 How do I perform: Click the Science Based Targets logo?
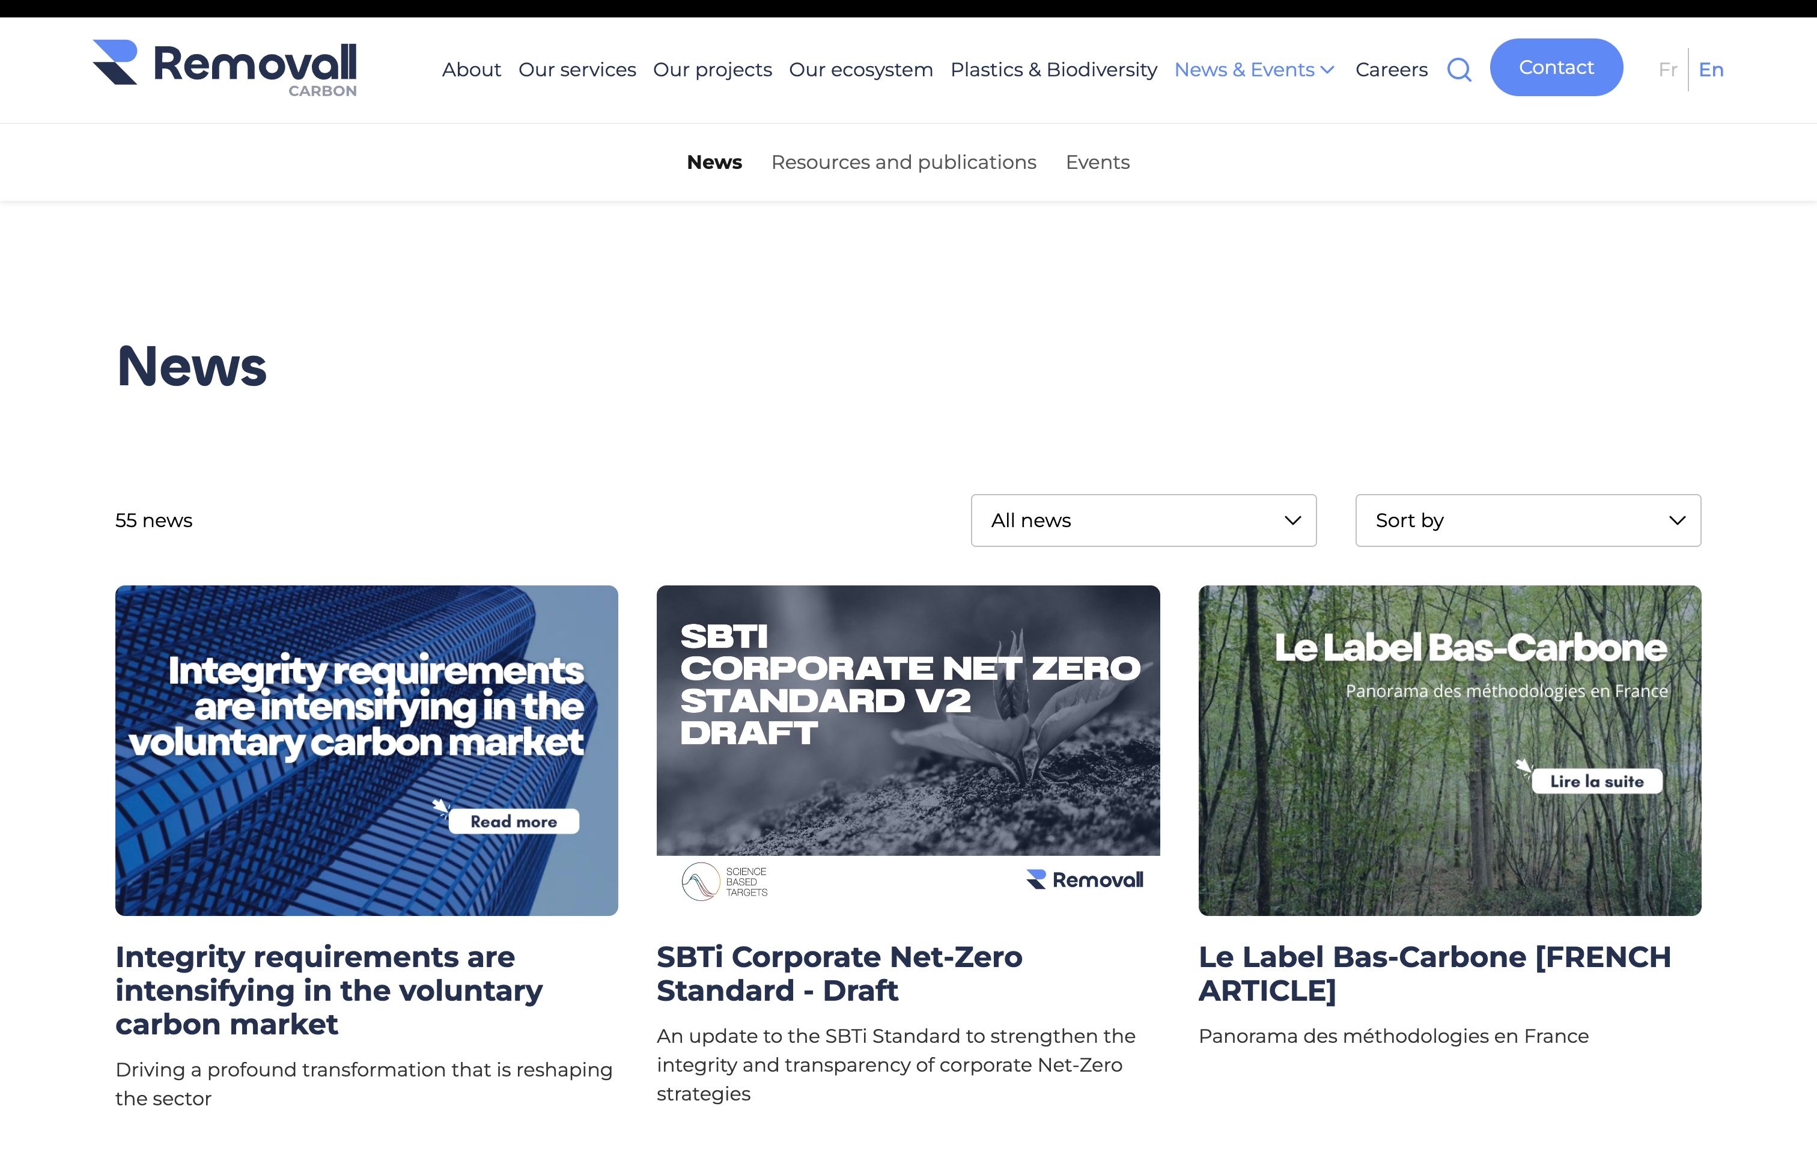click(725, 882)
